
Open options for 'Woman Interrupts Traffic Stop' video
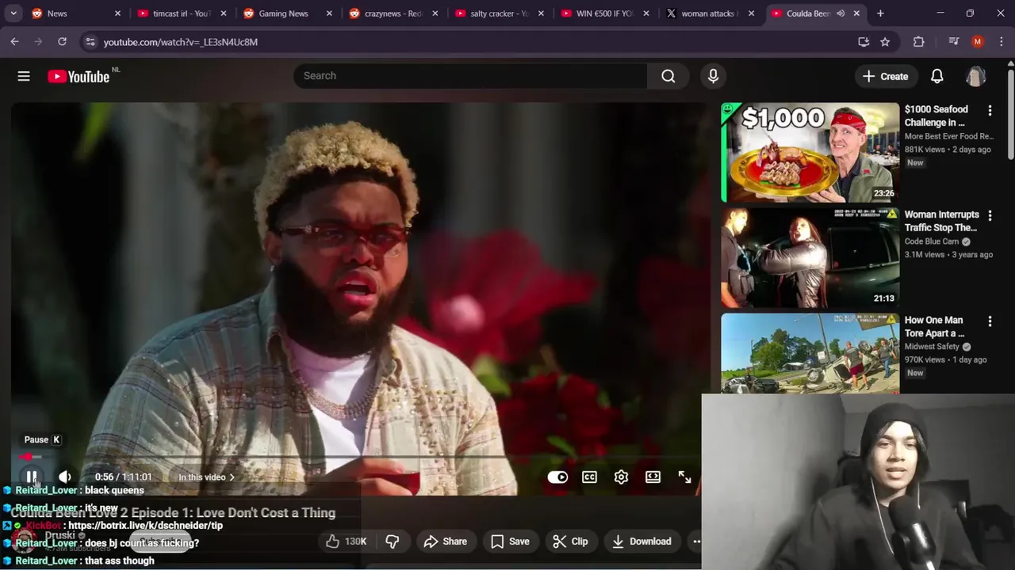pos(990,215)
